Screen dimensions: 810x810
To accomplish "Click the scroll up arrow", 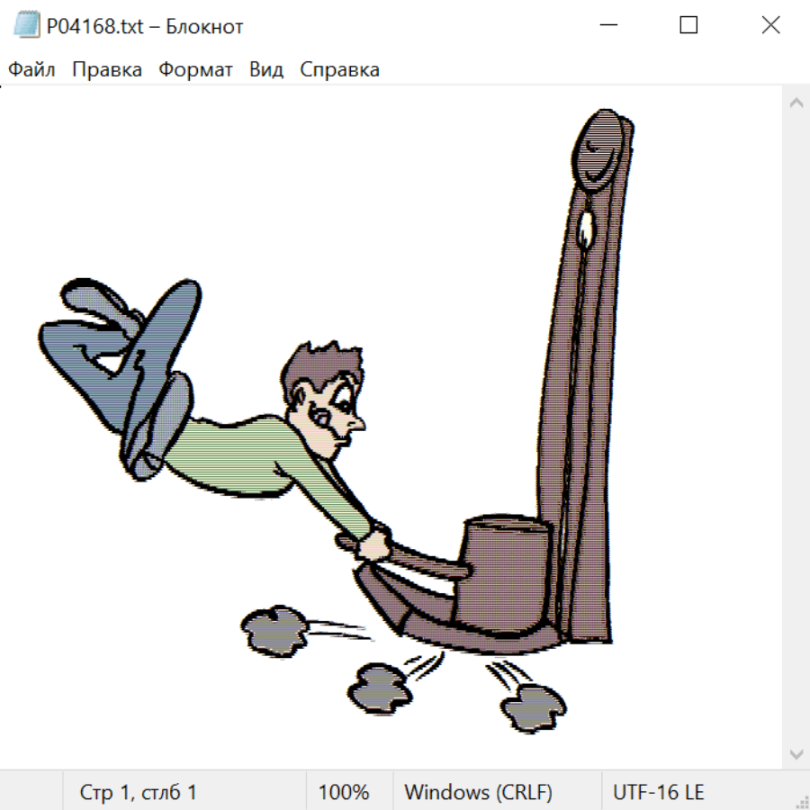I will tap(796, 103).
